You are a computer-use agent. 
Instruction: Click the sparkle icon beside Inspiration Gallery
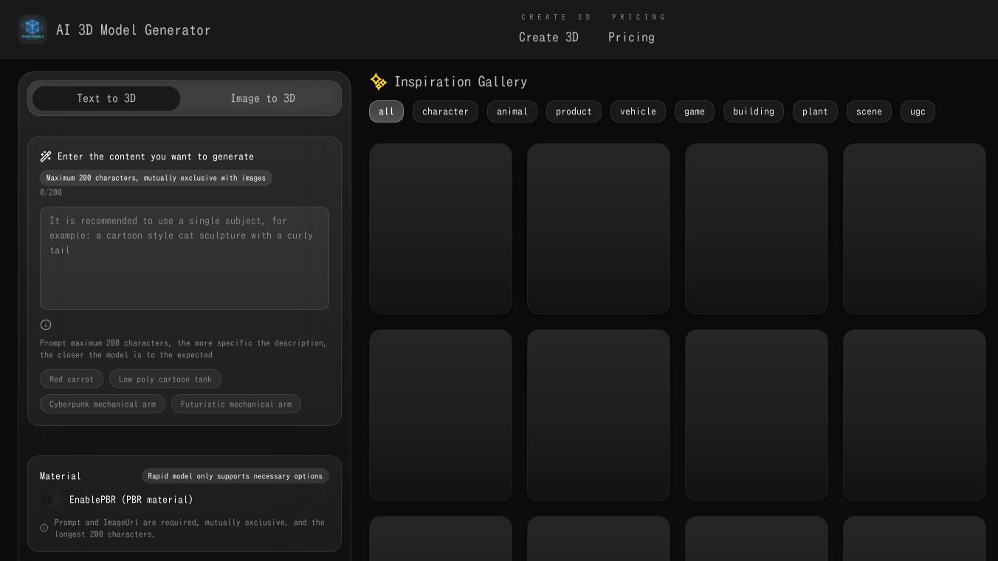(379, 82)
